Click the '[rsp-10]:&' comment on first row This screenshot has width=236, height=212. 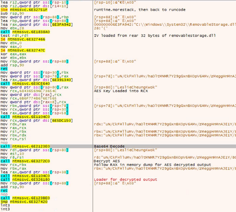(115, 2)
